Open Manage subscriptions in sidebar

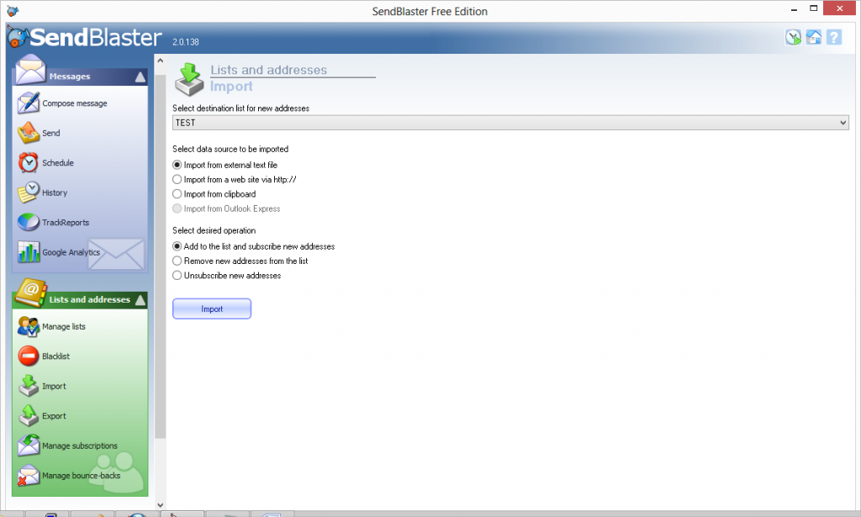79,446
